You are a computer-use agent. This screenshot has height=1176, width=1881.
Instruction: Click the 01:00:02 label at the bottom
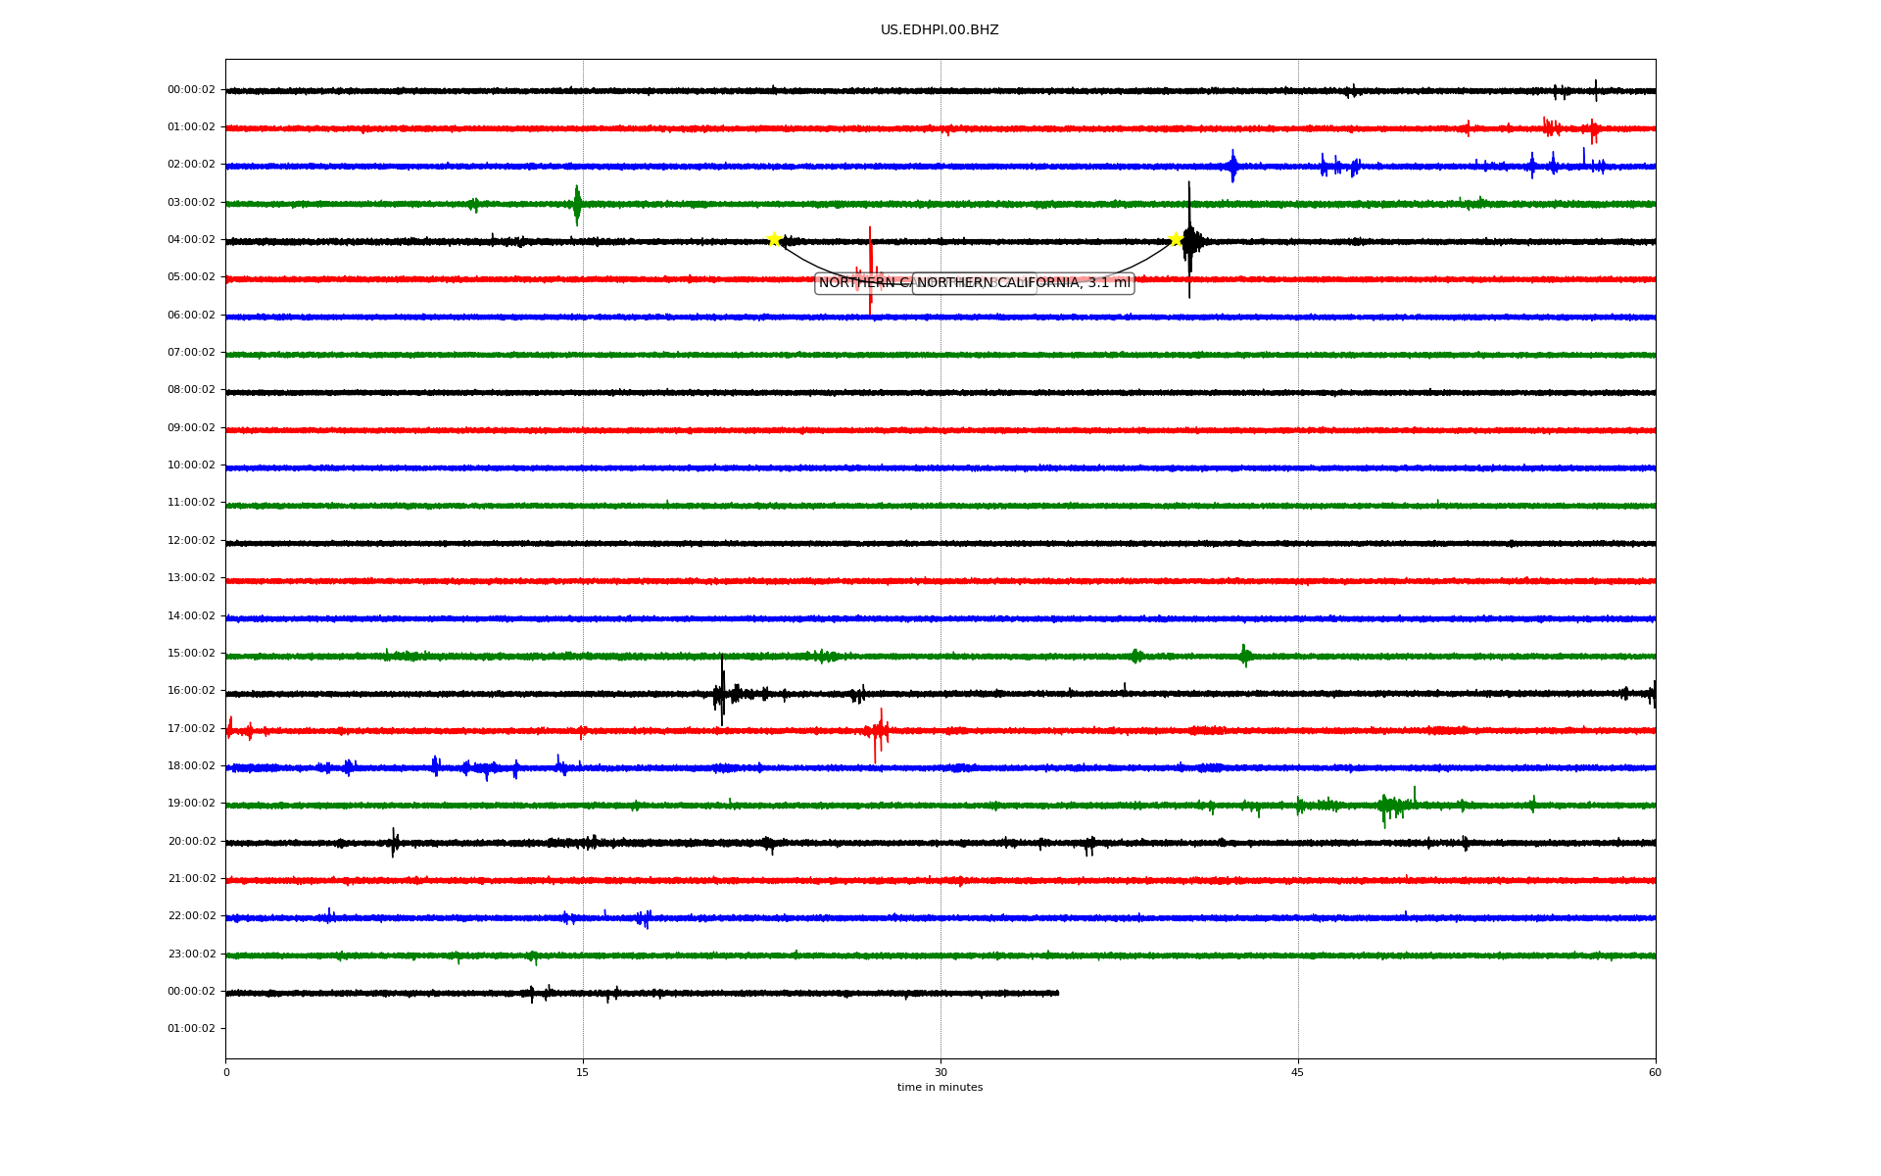pyautogui.click(x=191, y=1029)
